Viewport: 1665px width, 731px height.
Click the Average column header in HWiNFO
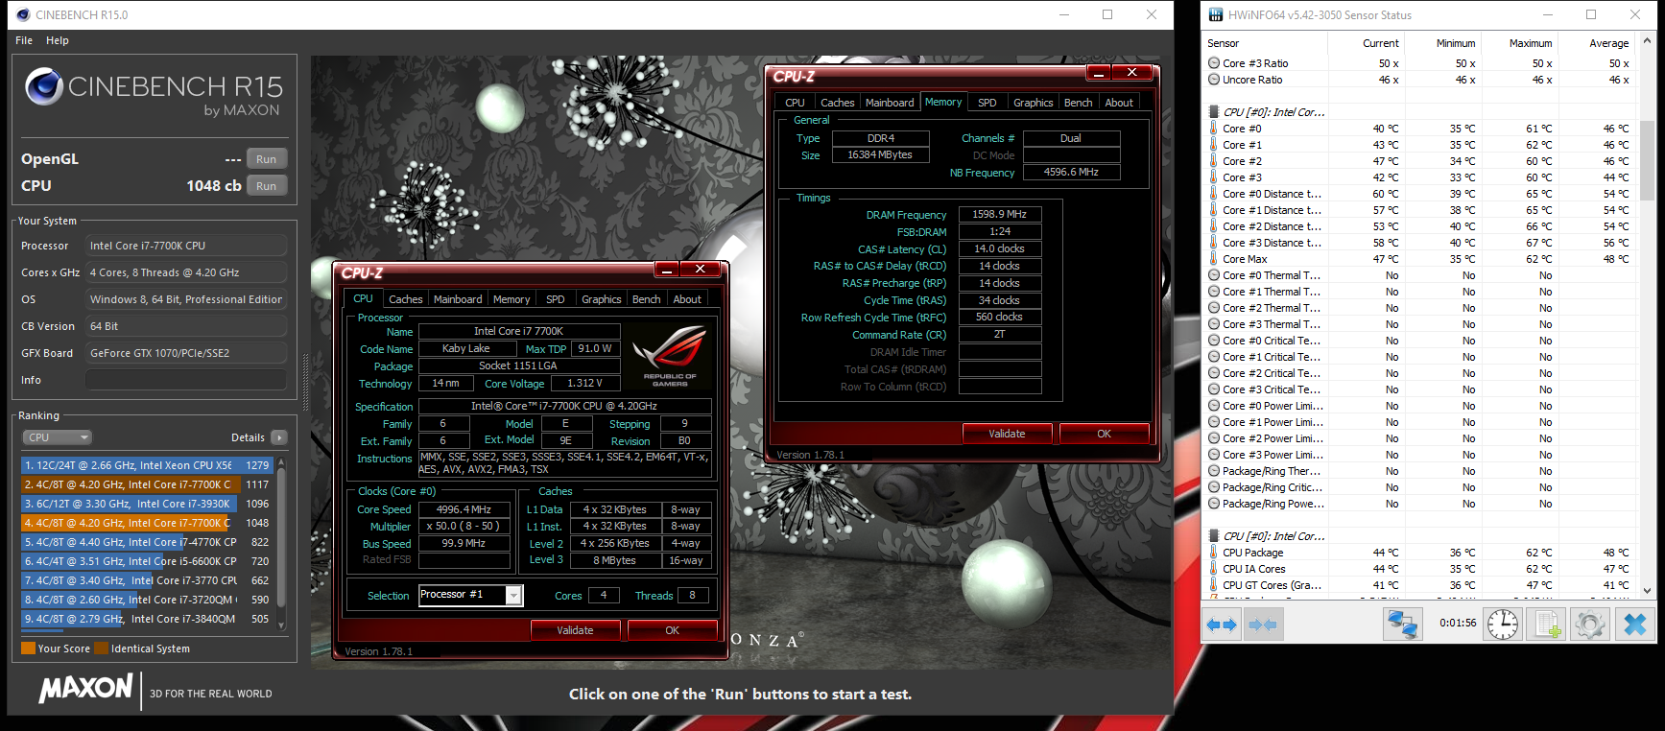(x=1608, y=43)
